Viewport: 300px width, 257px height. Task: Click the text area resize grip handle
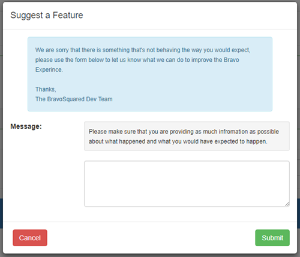[x=287, y=204]
